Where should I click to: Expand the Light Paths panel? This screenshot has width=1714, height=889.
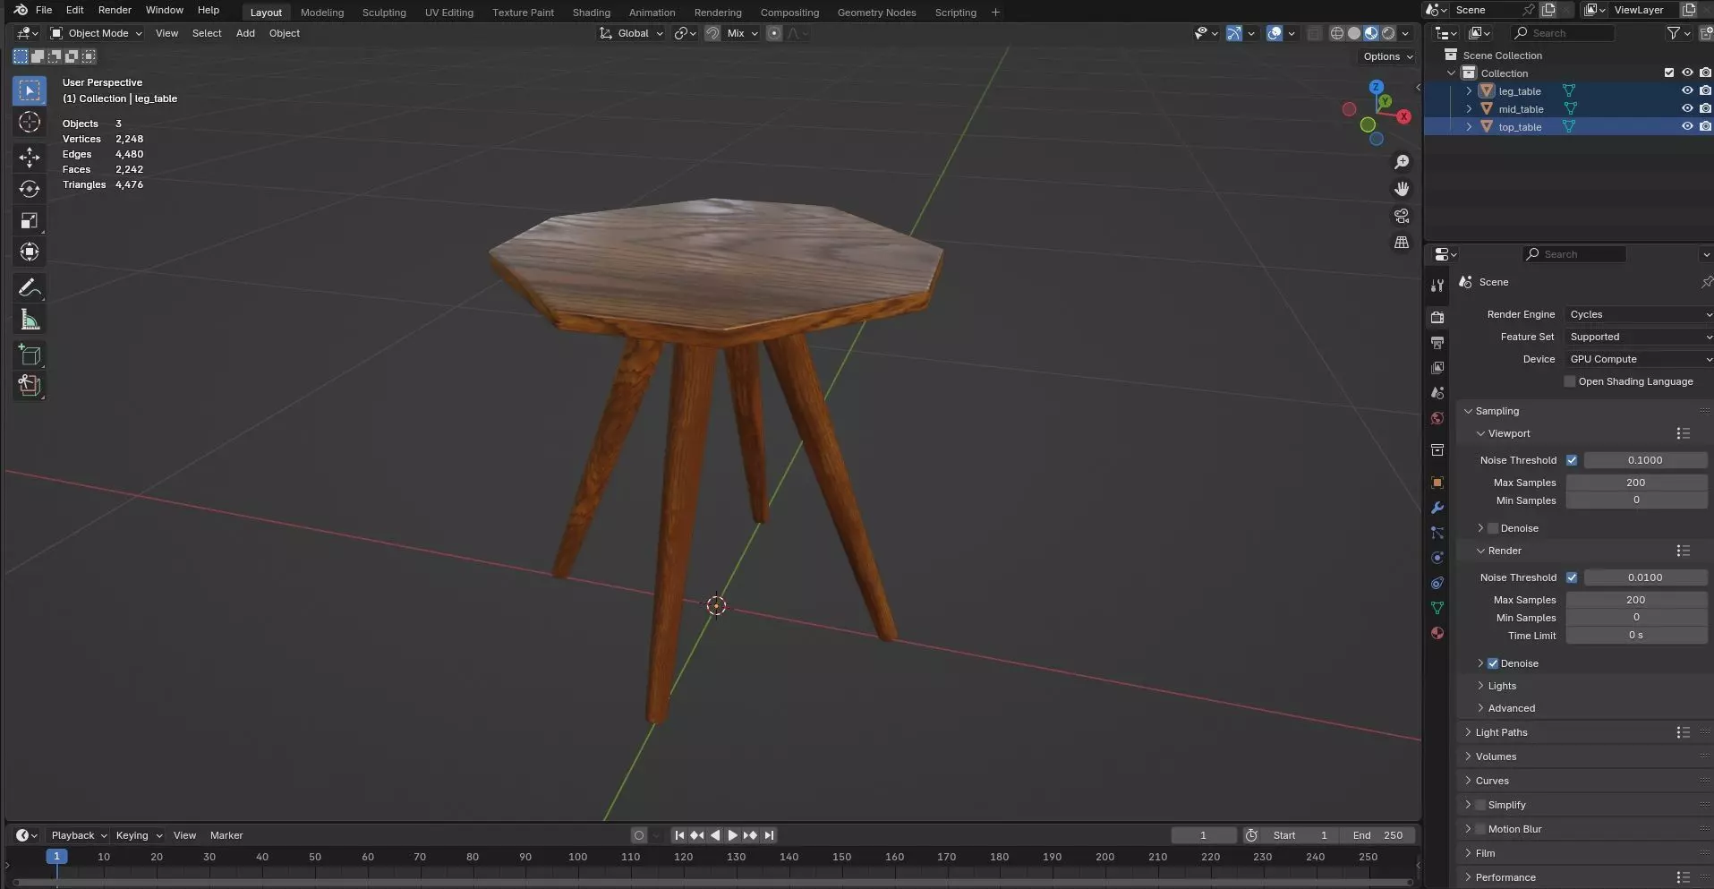[1501, 732]
